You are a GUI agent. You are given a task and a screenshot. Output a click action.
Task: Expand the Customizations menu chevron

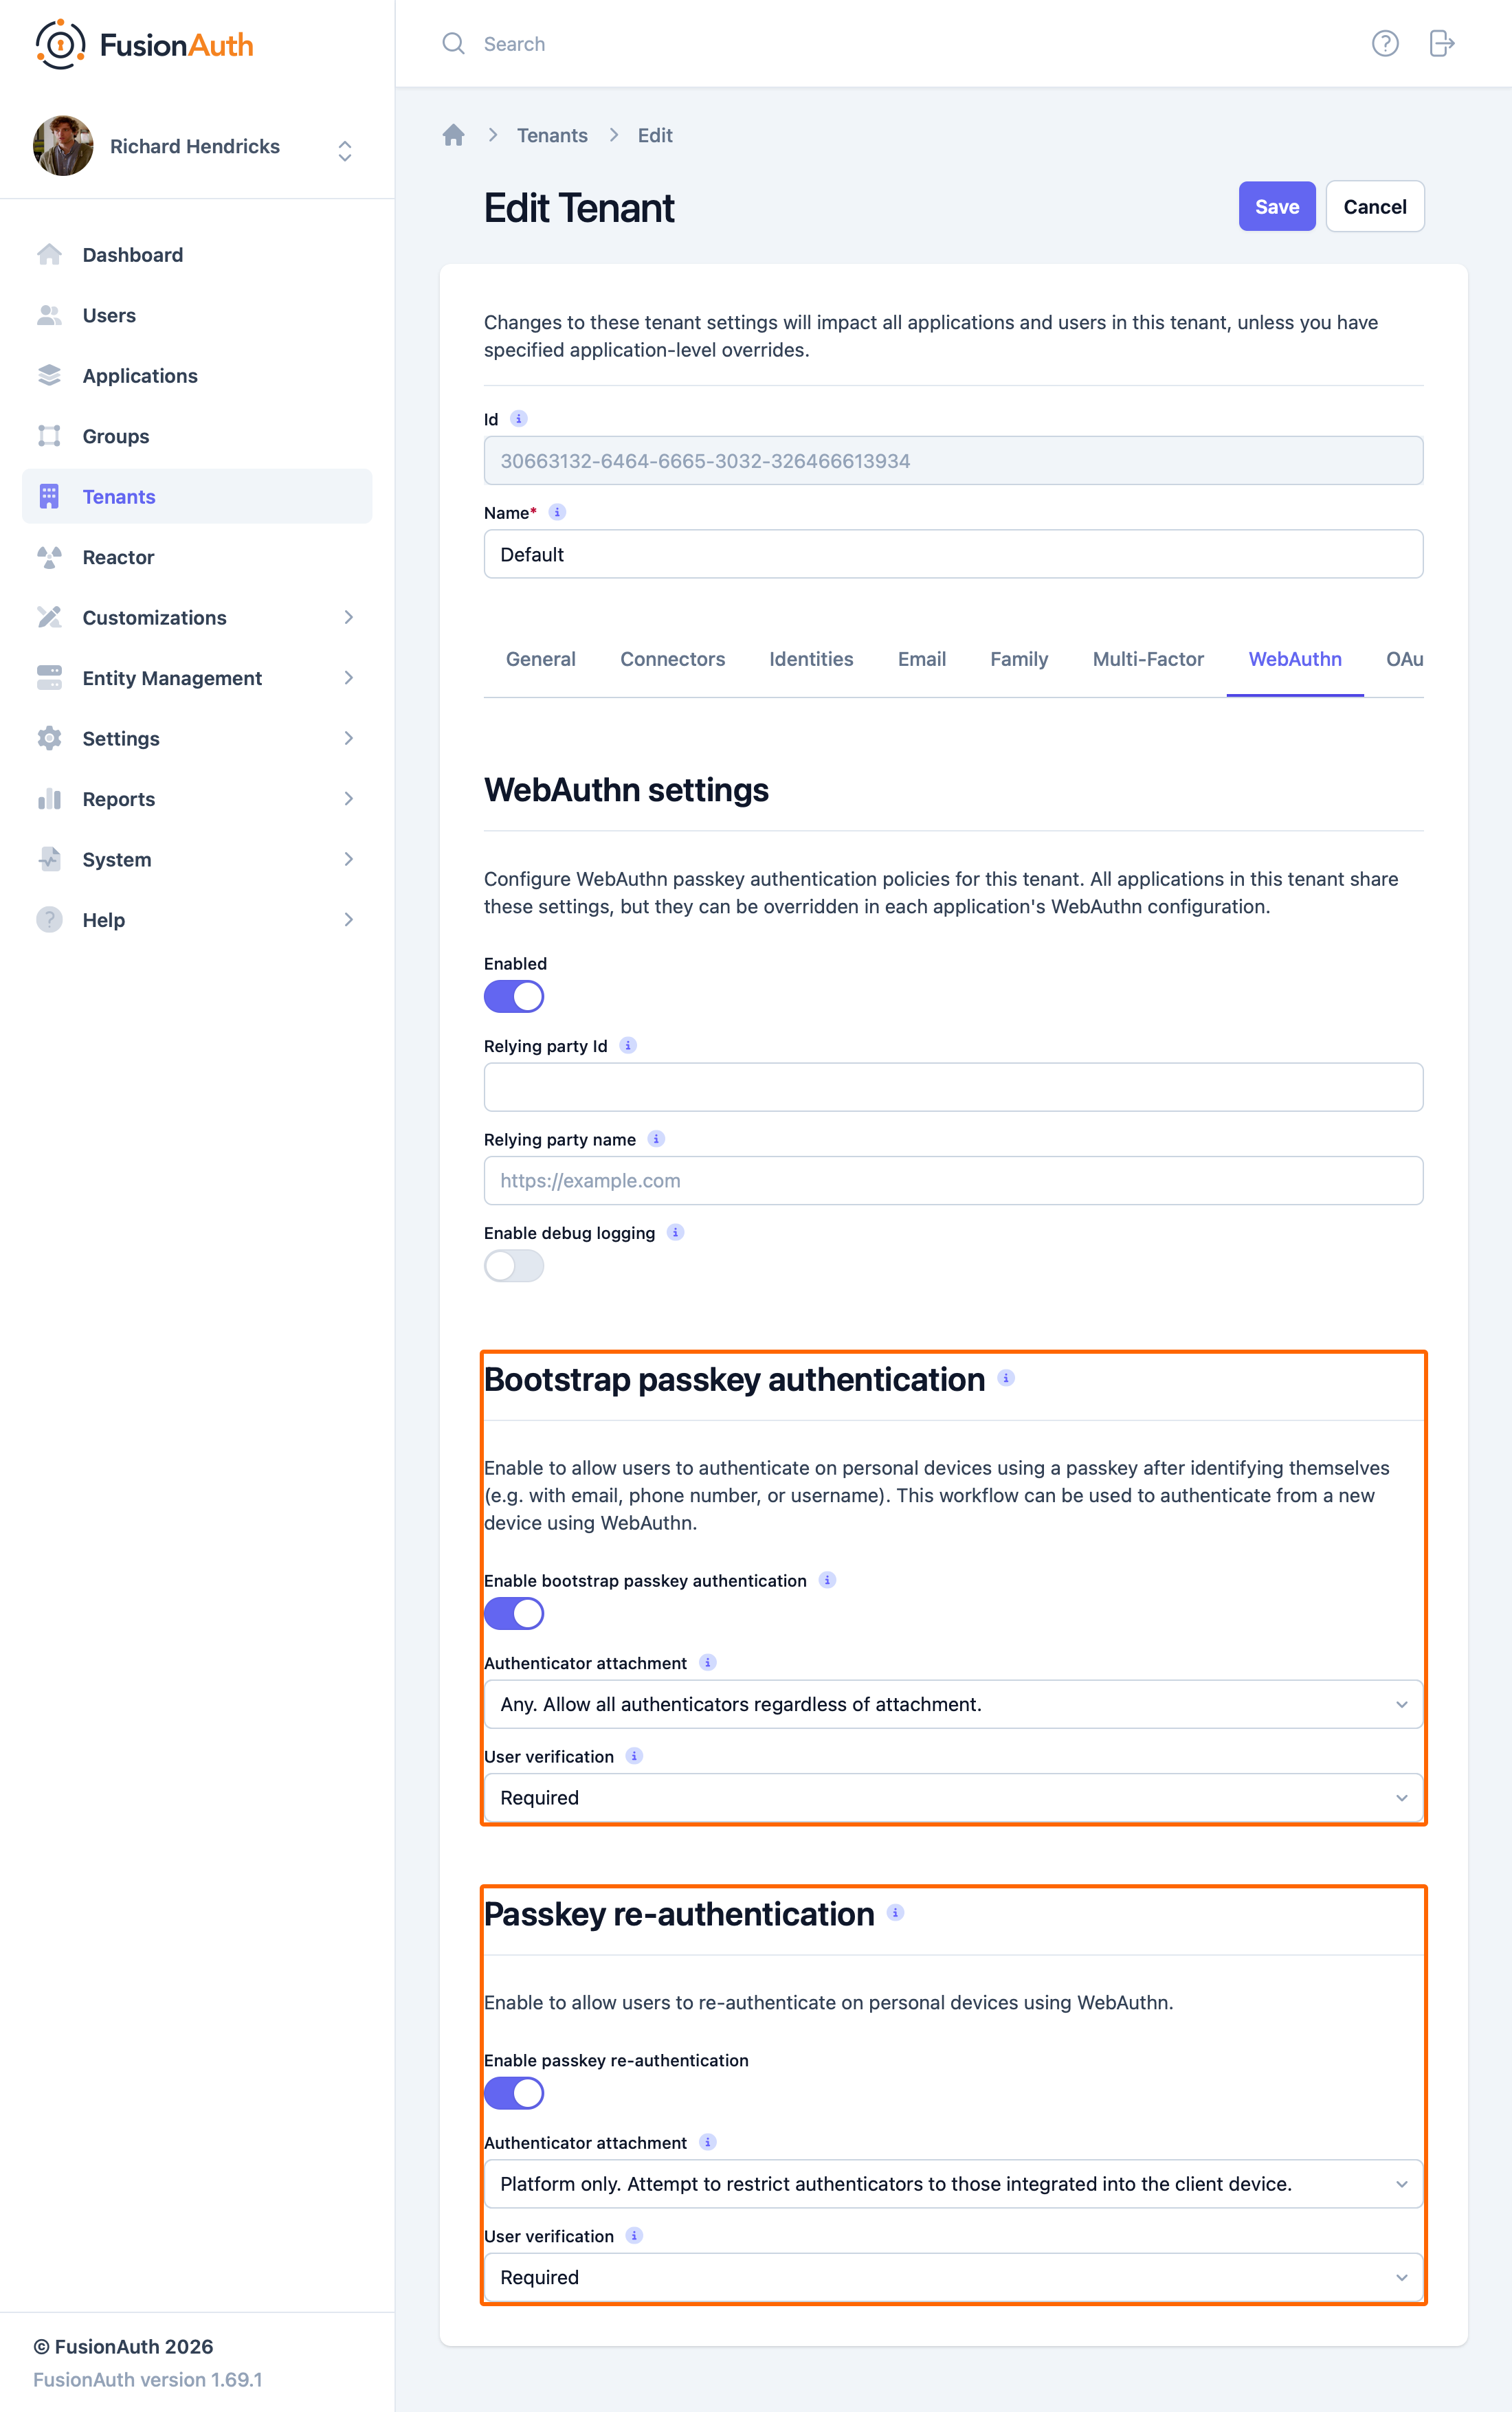click(x=348, y=618)
